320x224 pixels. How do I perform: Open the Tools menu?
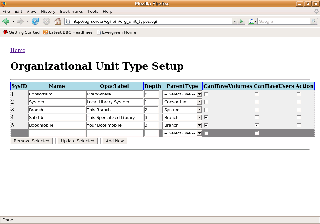click(93, 11)
